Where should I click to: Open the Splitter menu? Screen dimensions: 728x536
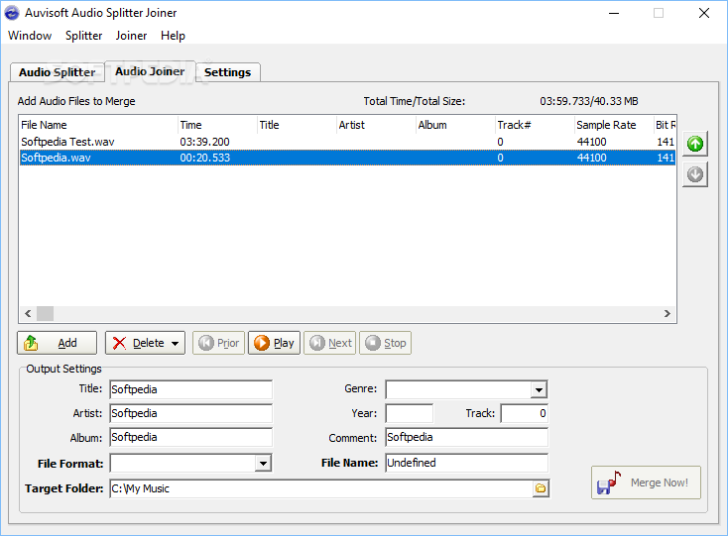[x=83, y=36]
